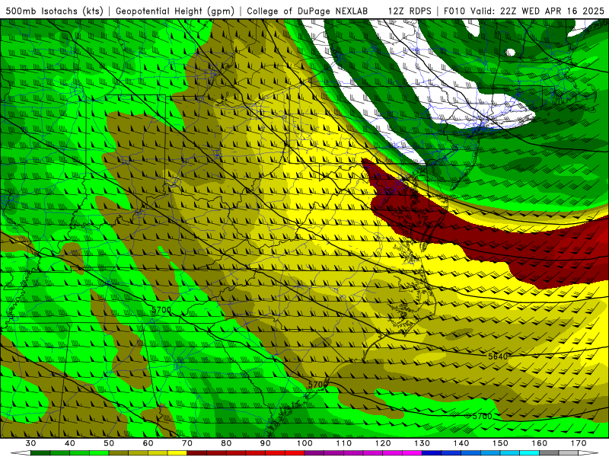The width and height of the screenshot is (609, 457).
Task: Pick the dark maroon swatch right after 70
Action: tap(197, 453)
